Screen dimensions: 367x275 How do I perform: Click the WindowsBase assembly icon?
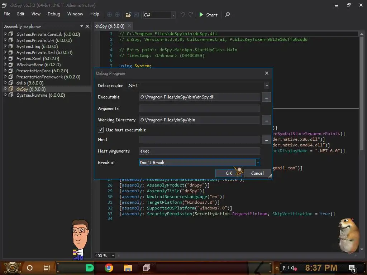pos(11,64)
